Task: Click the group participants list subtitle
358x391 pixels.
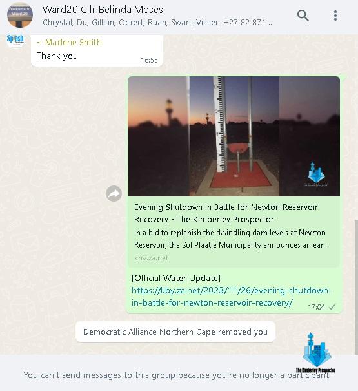Action: tap(158, 23)
